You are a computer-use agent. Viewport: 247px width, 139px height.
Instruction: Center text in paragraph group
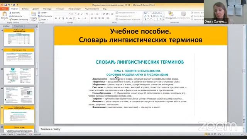coord(95,19)
